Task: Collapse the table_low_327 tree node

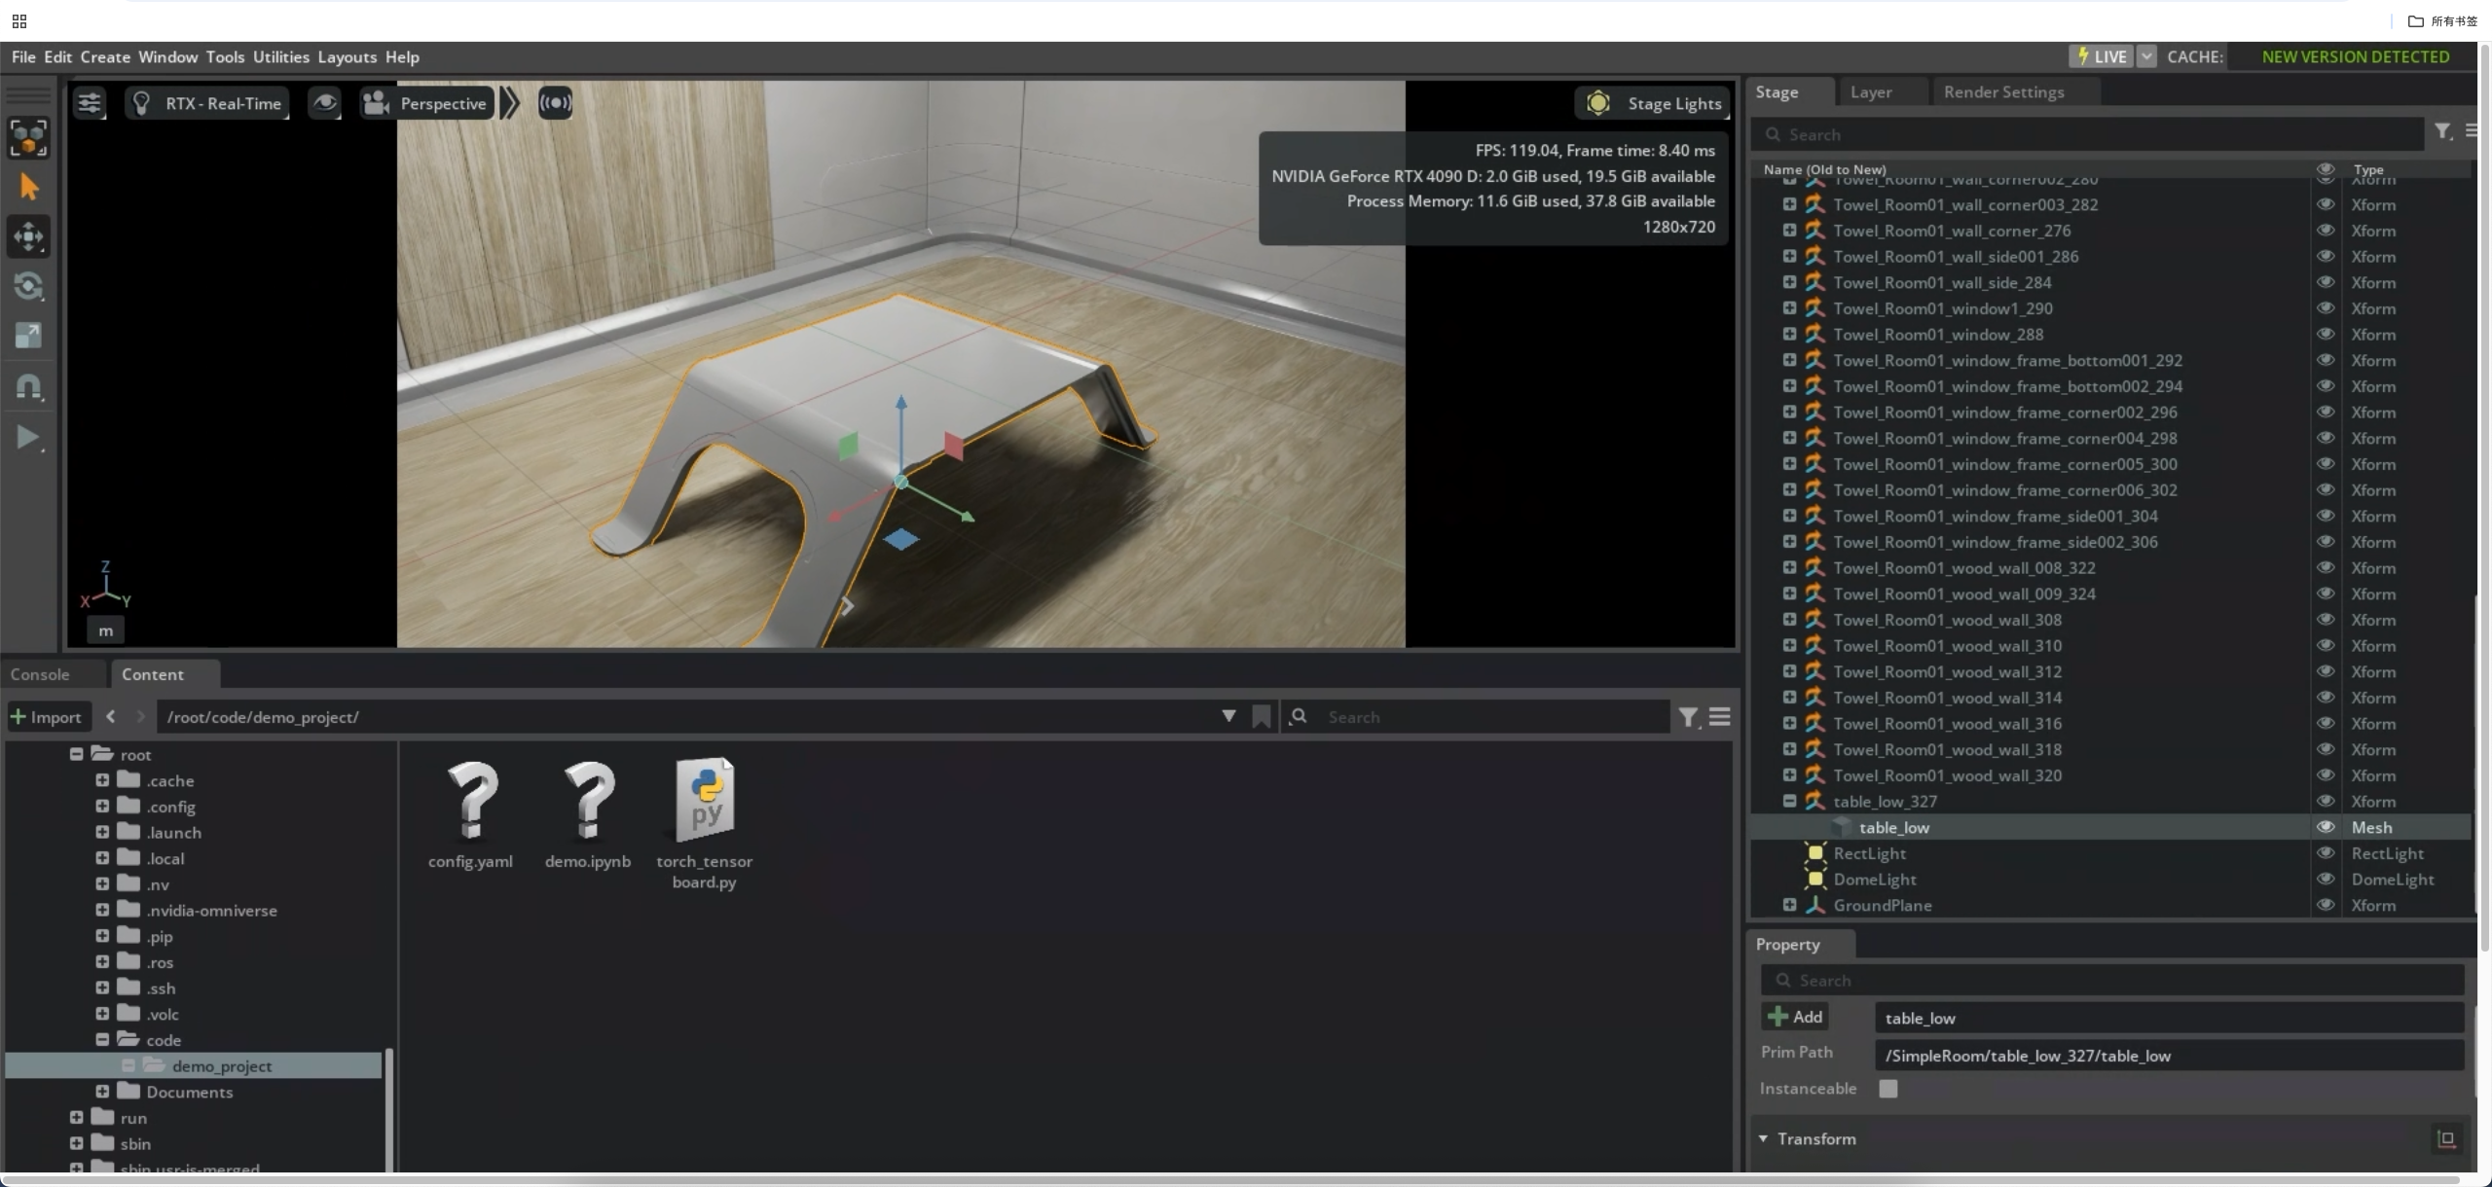Action: tap(1789, 801)
